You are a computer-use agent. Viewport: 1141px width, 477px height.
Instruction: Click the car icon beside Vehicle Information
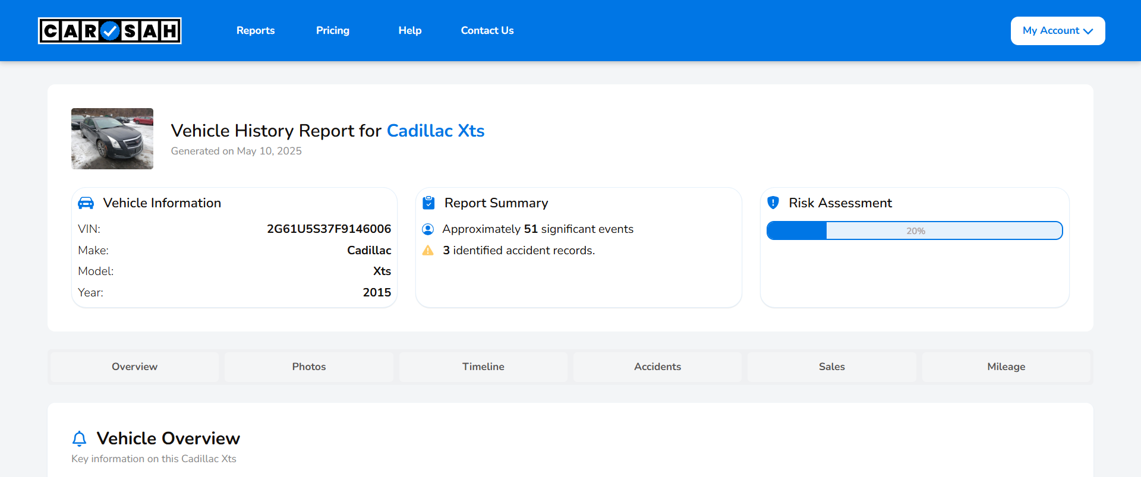pyautogui.click(x=86, y=203)
